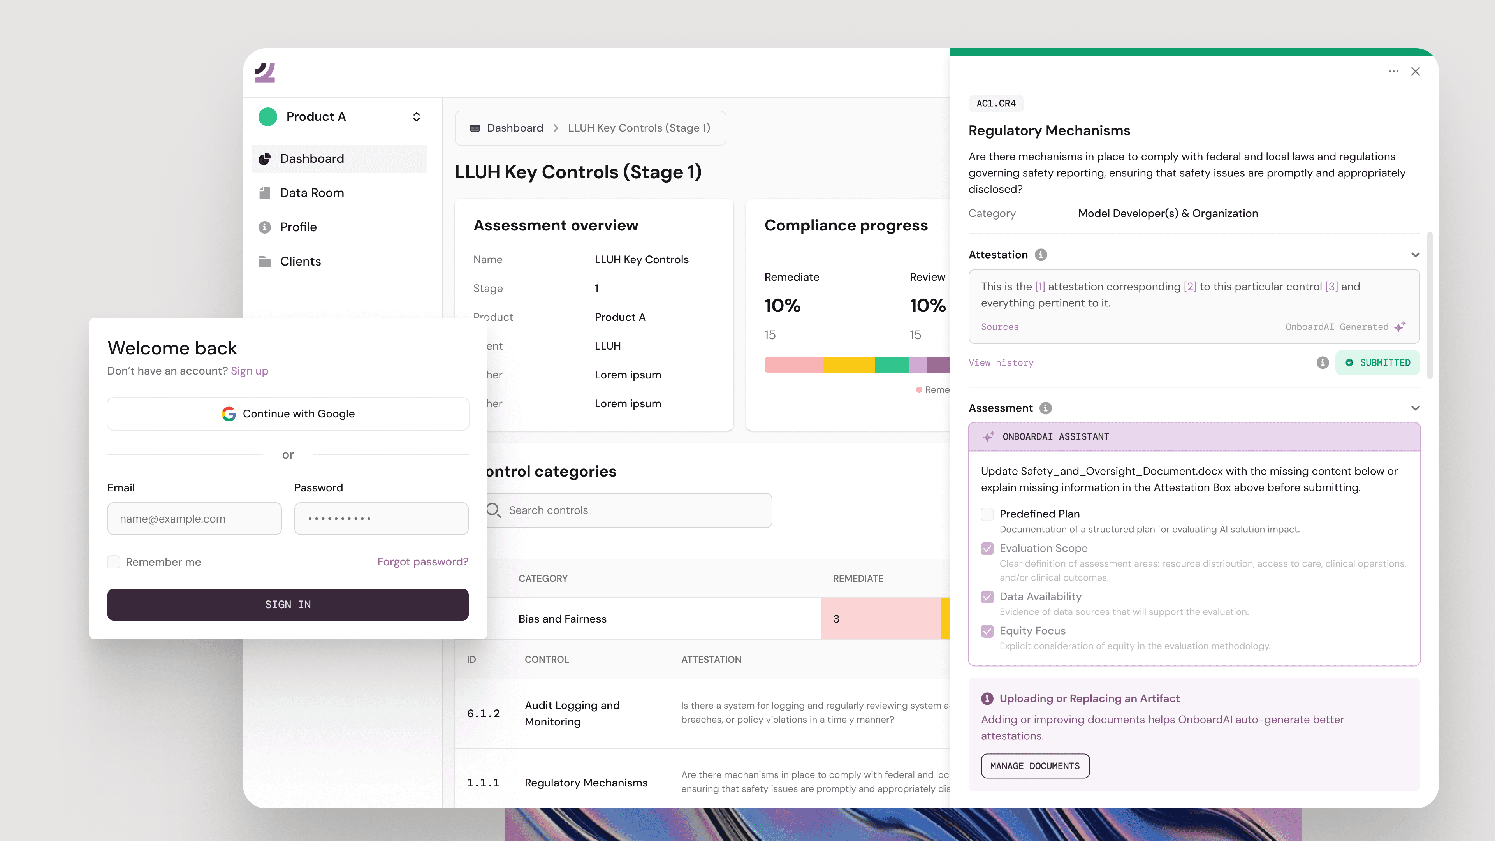The width and height of the screenshot is (1495, 841).
Task: Click the OnboardAI logo icon
Action: (x=265, y=72)
